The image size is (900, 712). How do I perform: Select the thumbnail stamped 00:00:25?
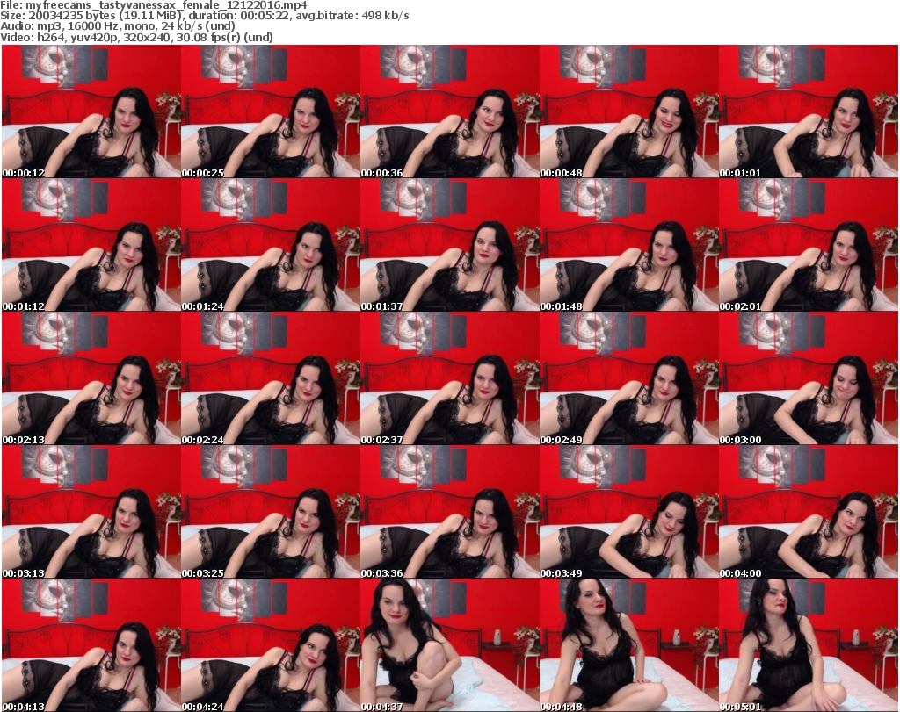(x=271, y=111)
